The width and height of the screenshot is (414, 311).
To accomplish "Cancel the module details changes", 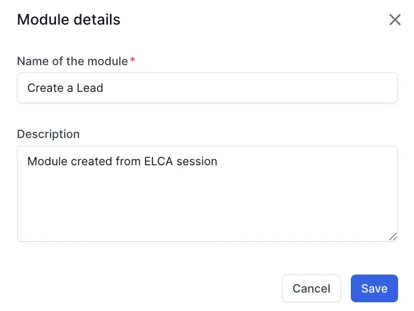I will tap(311, 288).
